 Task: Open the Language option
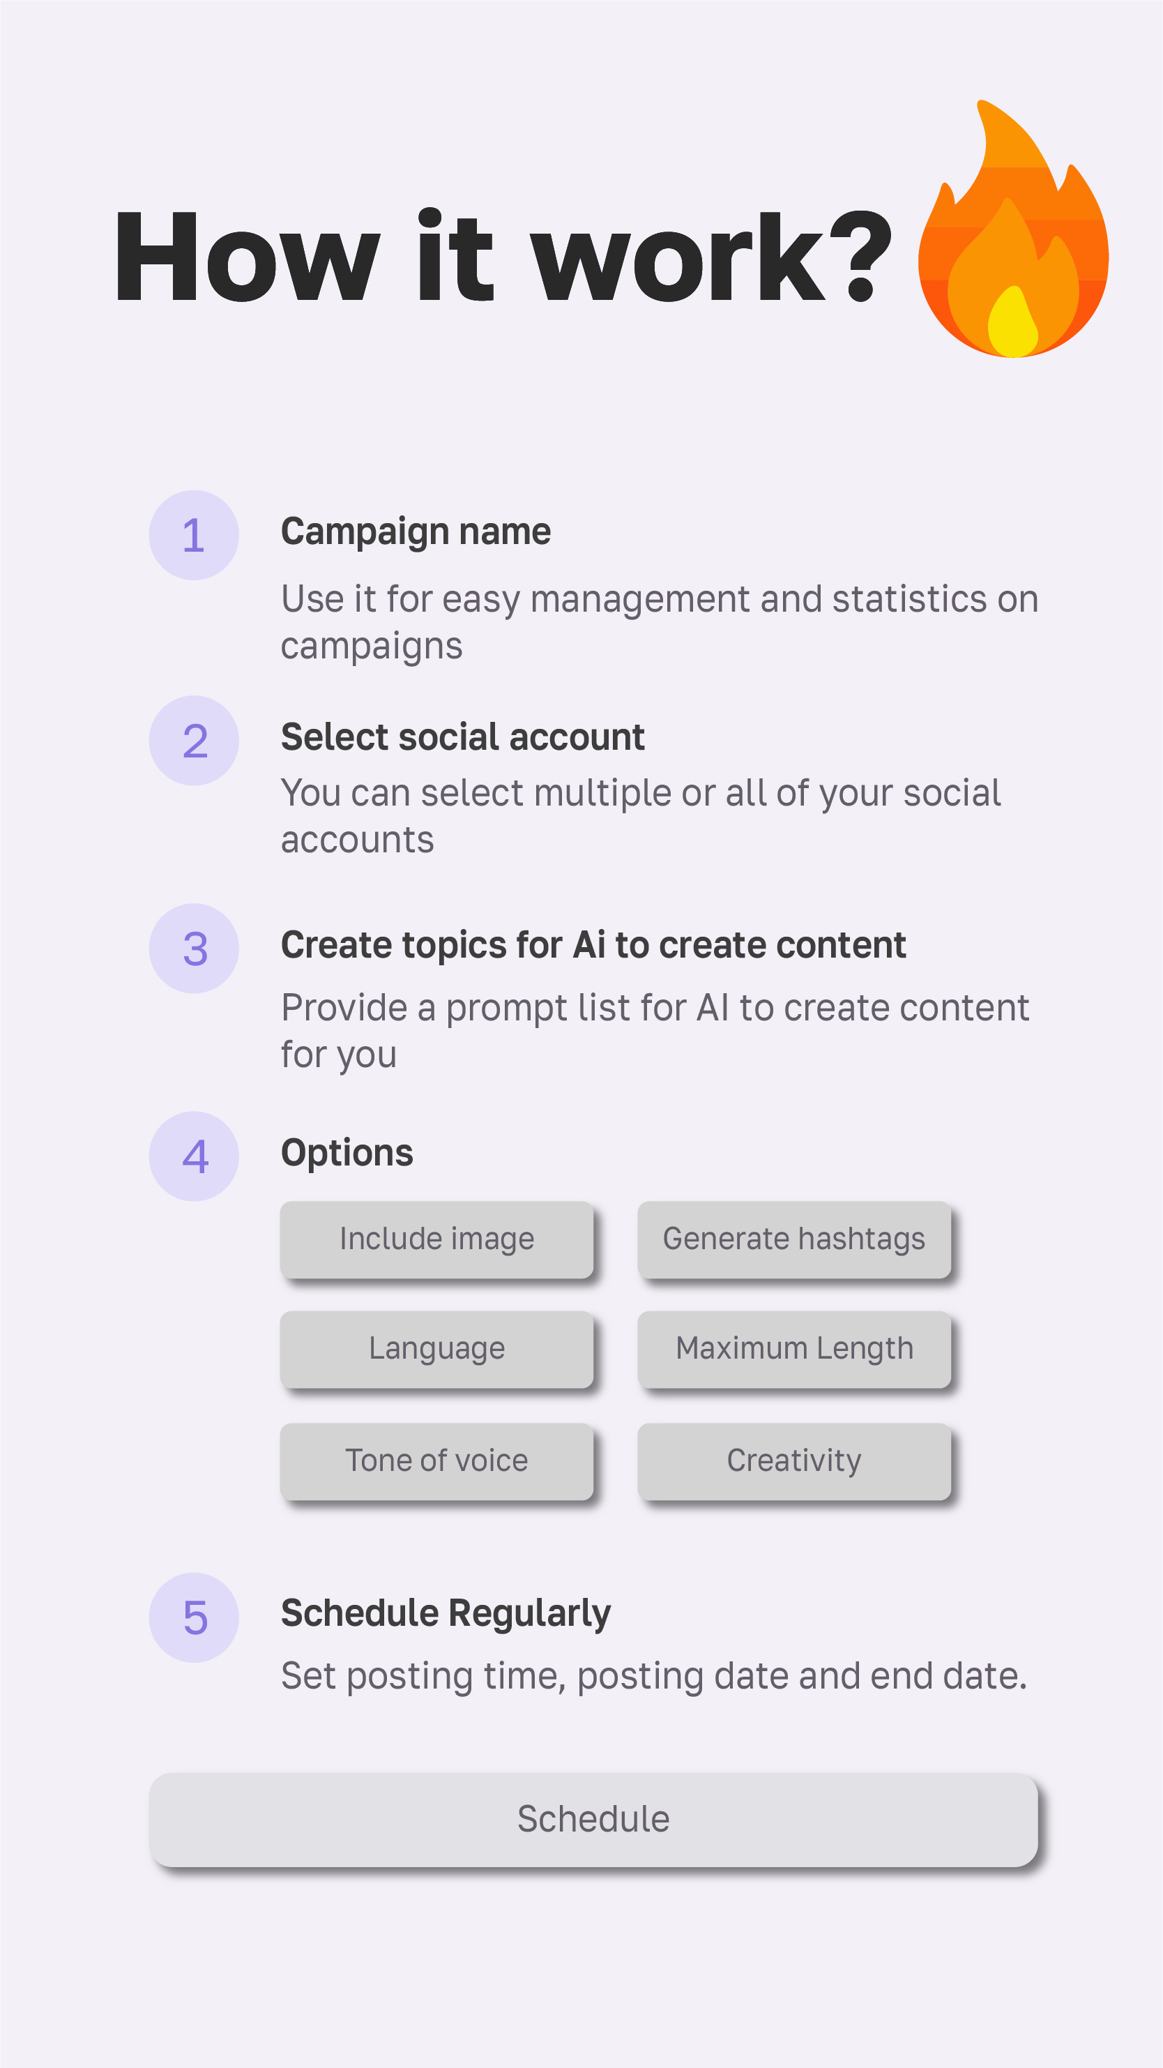(x=436, y=1350)
